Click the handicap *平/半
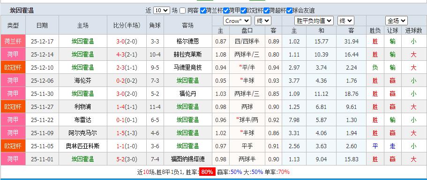The height and width of the screenshot is (180, 427). point(247,67)
